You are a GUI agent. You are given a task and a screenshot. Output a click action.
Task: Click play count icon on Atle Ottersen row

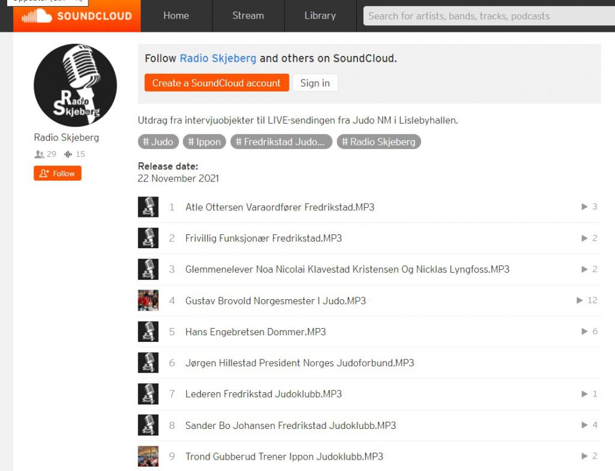tap(584, 207)
